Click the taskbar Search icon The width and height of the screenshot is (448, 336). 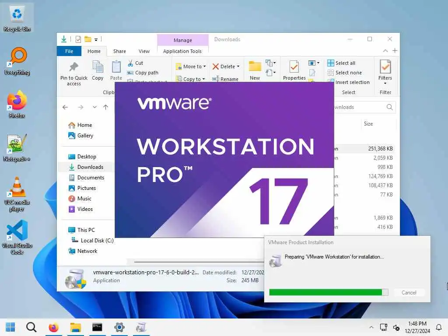click(31, 327)
